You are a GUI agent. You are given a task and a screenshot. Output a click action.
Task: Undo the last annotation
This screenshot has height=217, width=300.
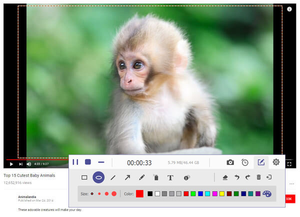pos(236,177)
